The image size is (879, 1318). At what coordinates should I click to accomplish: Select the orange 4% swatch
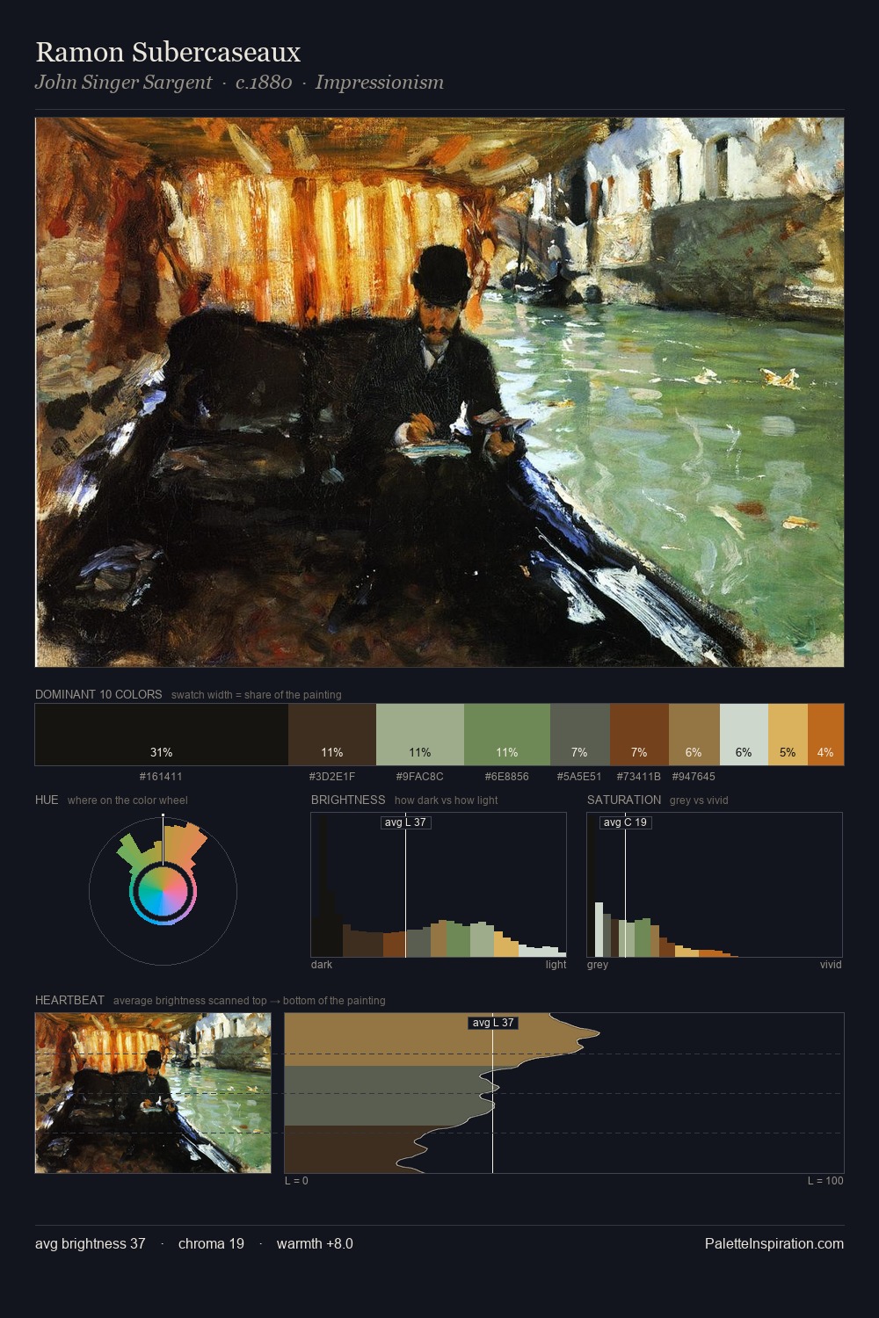click(825, 735)
